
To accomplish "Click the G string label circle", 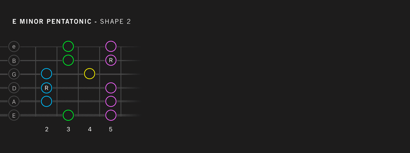I will [14, 74].
